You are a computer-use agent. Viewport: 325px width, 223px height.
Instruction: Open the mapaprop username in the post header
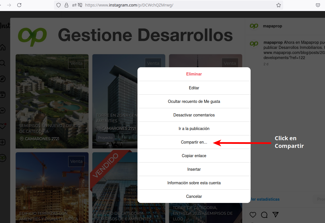(272, 26)
